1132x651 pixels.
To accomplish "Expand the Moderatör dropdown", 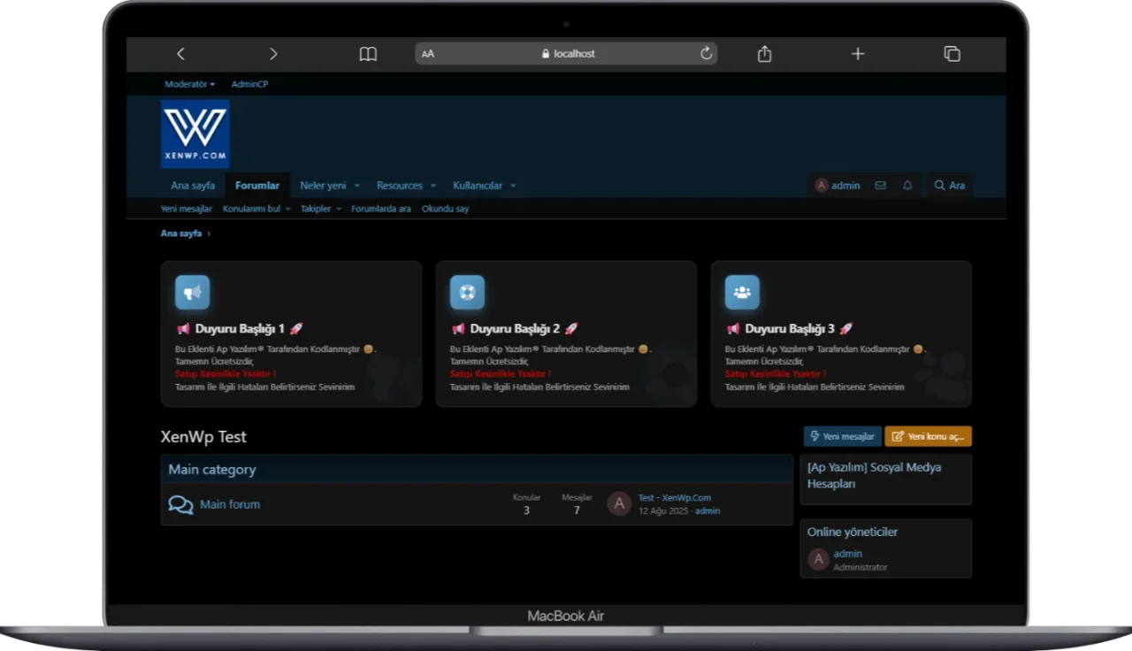I will pyautogui.click(x=189, y=85).
